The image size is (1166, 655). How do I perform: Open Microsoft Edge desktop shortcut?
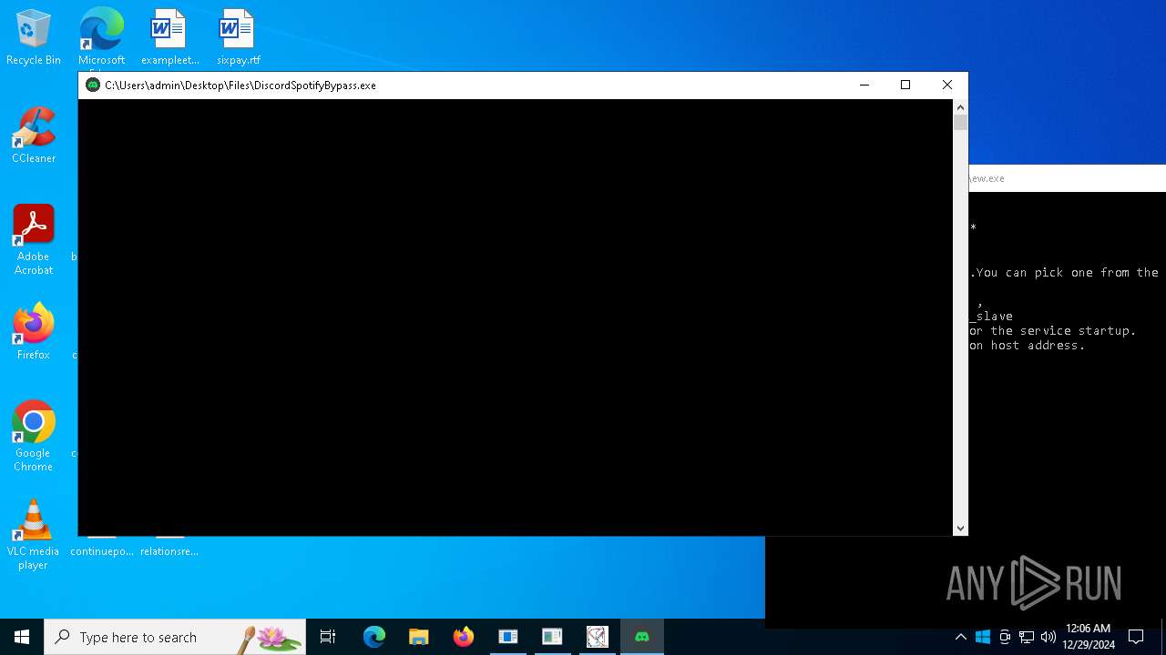pos(101,38)
